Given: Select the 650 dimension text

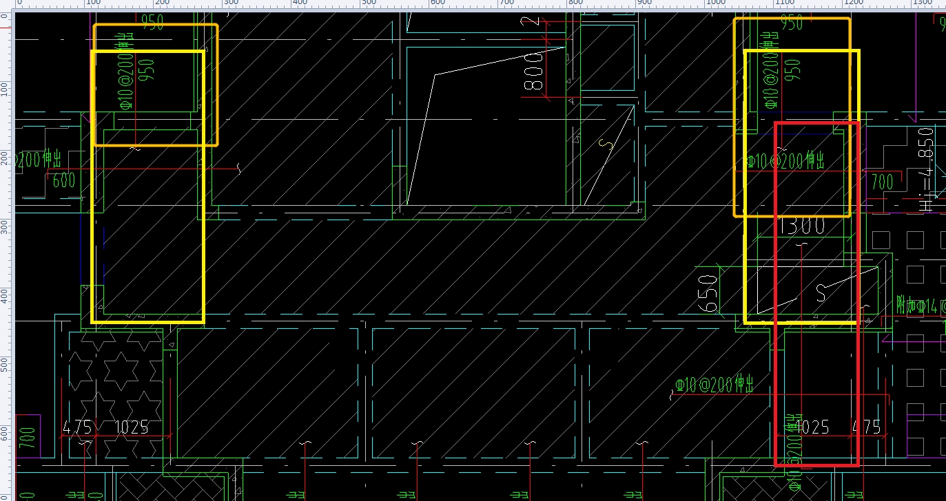Looking at the screenshot, I should tap(708, 294).
